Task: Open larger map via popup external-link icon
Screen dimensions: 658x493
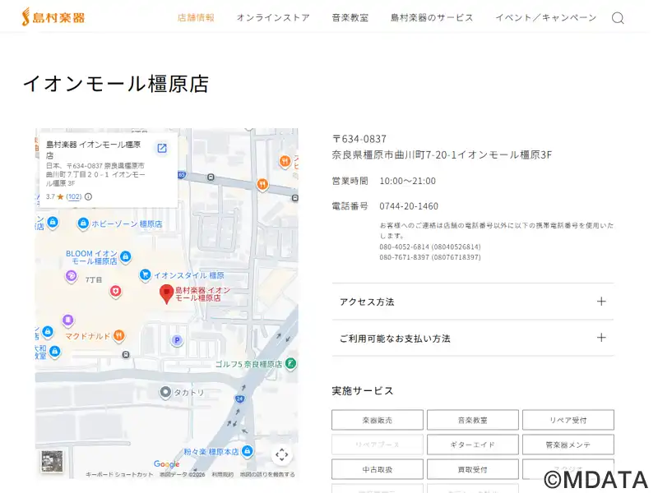Action: tap(162, 148)
